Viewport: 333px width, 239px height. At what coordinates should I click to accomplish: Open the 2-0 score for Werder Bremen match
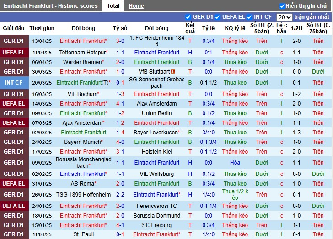coord(120,62)
